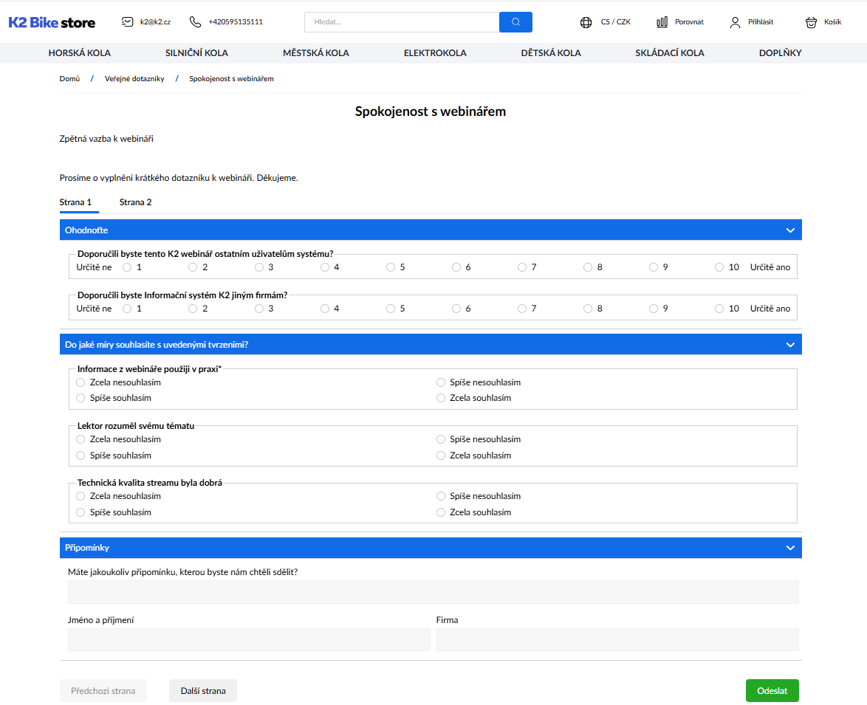Open SKLÁDACÍ KOLA menu

pyautogui.click(x=670, y=53)
